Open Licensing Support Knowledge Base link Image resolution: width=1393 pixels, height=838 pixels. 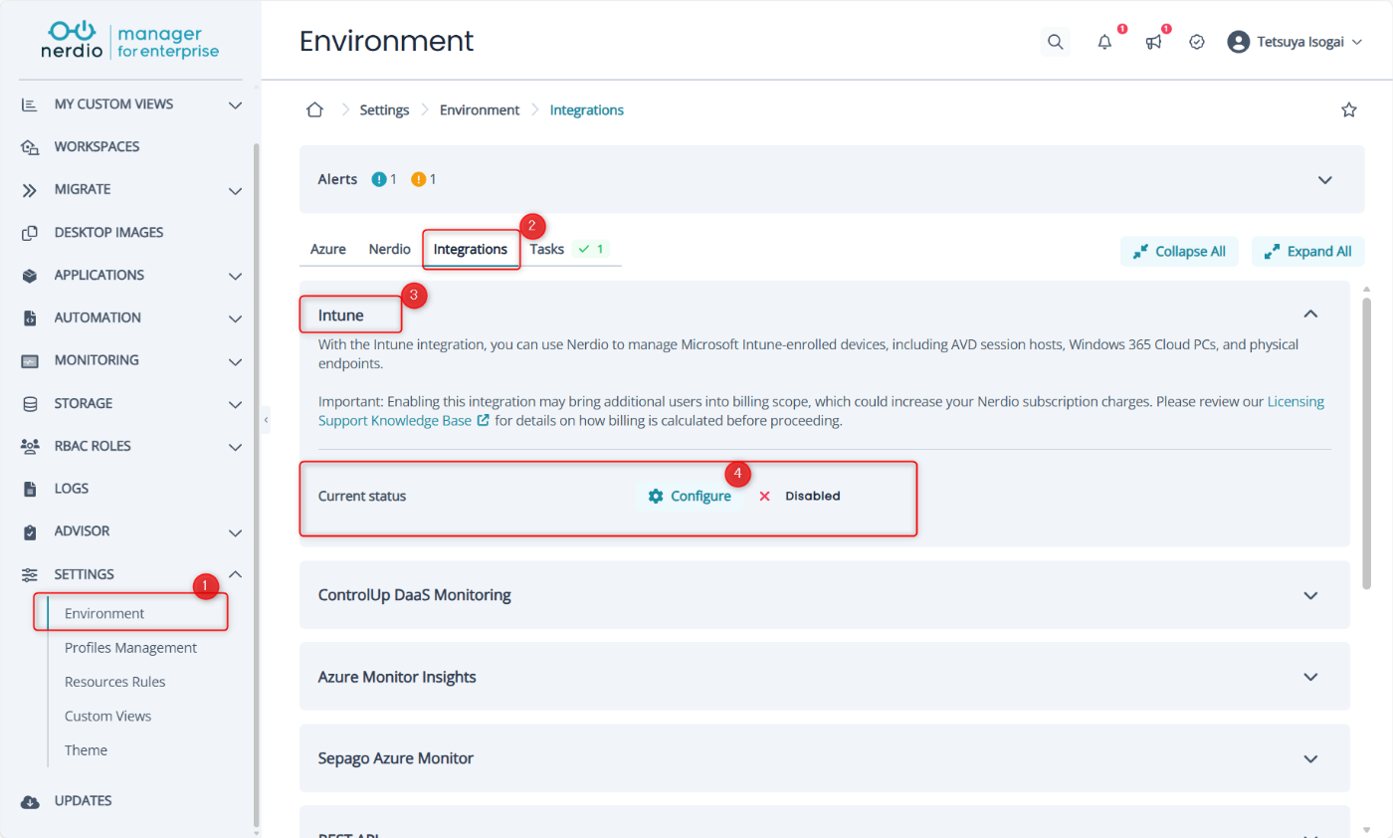pyautogui.click(x=821, y=412)
